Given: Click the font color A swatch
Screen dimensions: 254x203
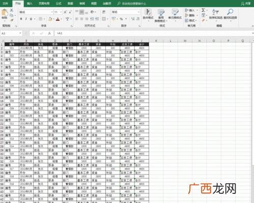Looking at the screenshot, I should click(58, 19).
